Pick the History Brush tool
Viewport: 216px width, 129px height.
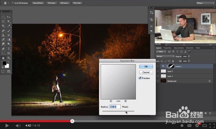9,35
